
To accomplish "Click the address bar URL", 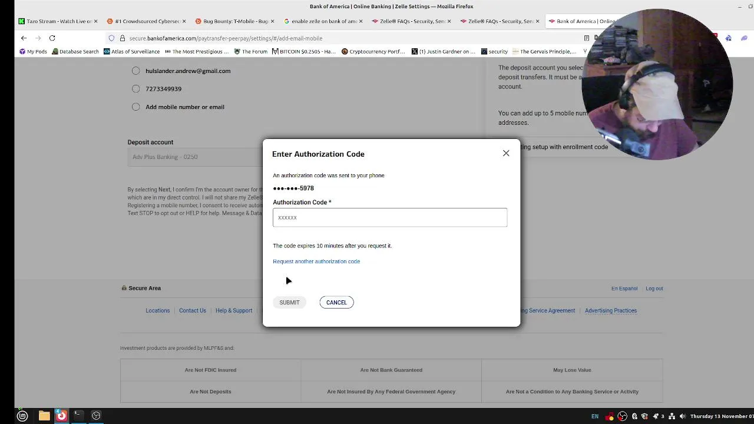I will tap(226, 38).
